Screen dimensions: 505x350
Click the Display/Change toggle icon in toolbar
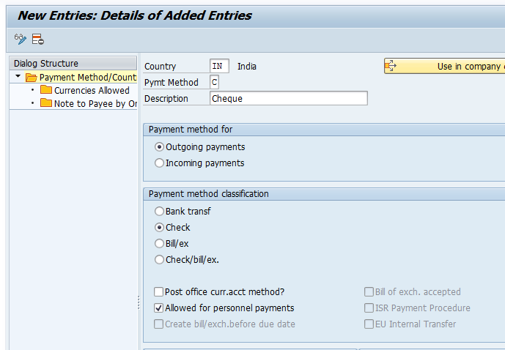tap(20, 40)
